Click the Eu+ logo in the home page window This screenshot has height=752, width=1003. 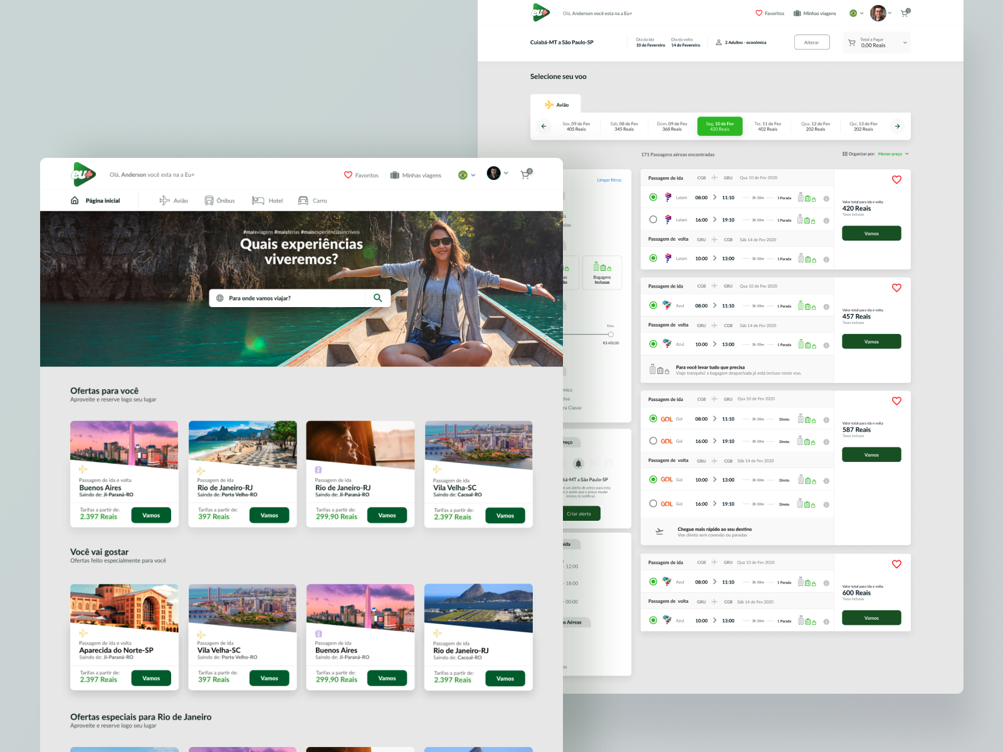pos(83,174)
